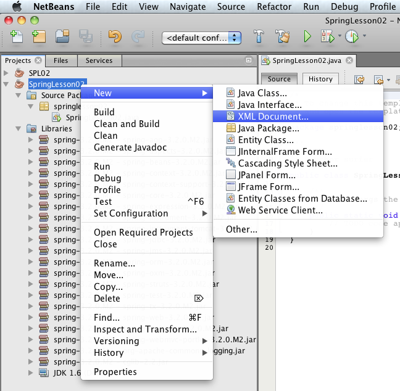
Task: Click the JDK 1.6 platform icon
Action: click(x=44, y=372)
